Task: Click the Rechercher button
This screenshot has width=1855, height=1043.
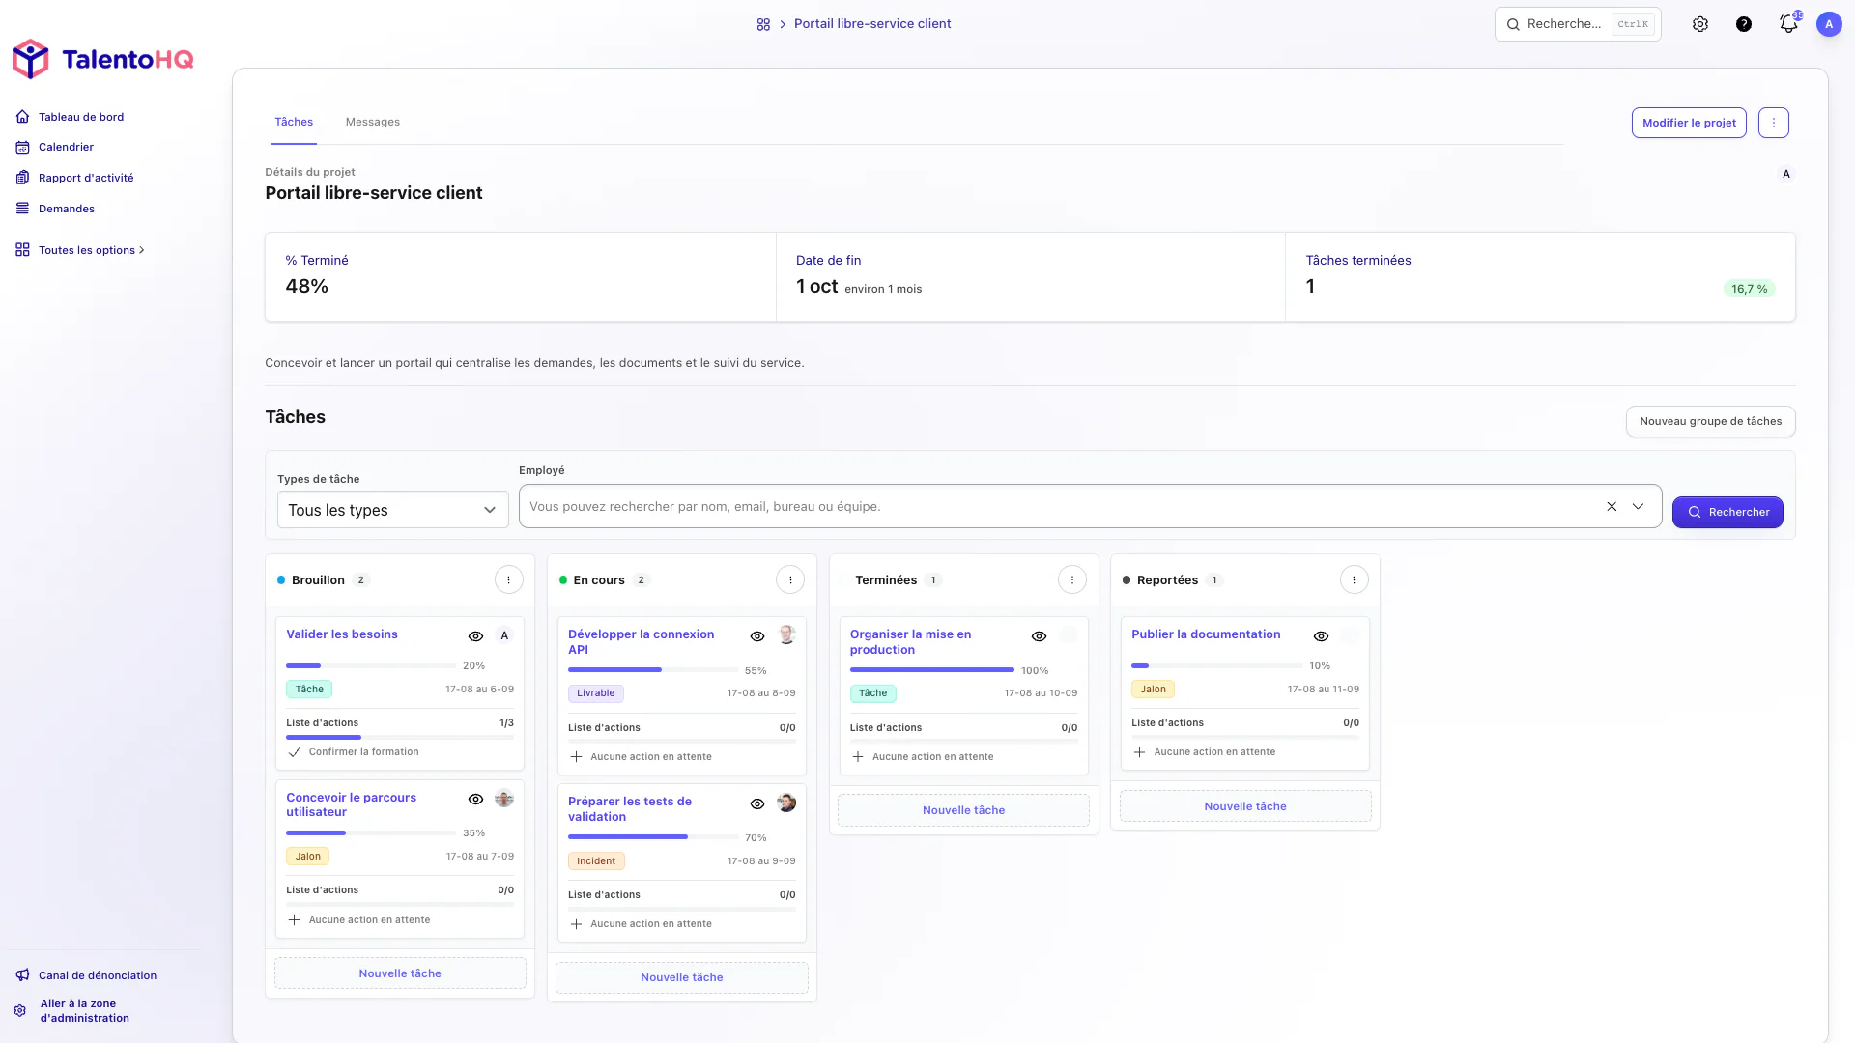Action: pyautogui.click(x=1727, y=512)
